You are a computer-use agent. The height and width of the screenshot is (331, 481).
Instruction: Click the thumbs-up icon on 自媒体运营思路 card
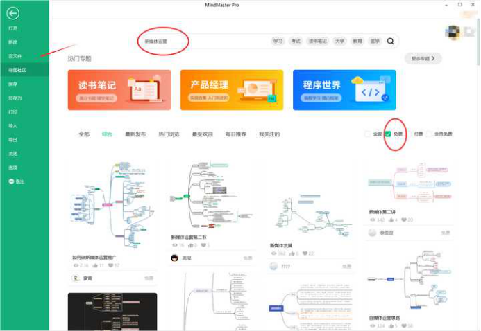coord(391,325)
